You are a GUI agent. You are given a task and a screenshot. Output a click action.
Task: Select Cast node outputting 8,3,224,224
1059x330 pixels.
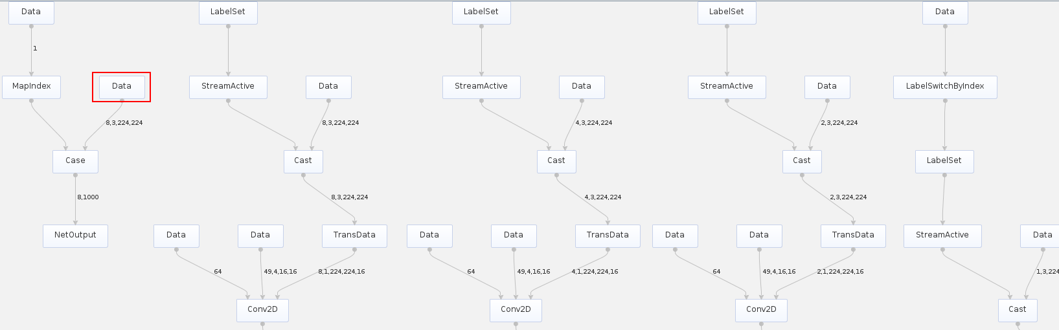(x=303, y=161)
